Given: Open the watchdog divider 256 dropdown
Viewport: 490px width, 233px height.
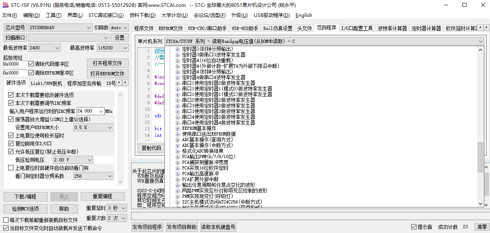Looking at the screenshot, I should pos(93,176).
